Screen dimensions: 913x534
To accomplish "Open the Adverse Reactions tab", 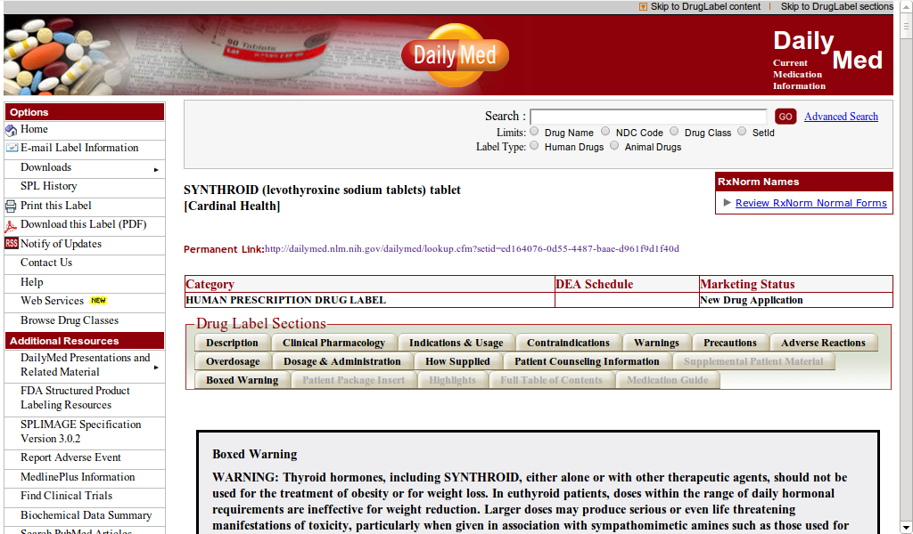I will 823,343.
